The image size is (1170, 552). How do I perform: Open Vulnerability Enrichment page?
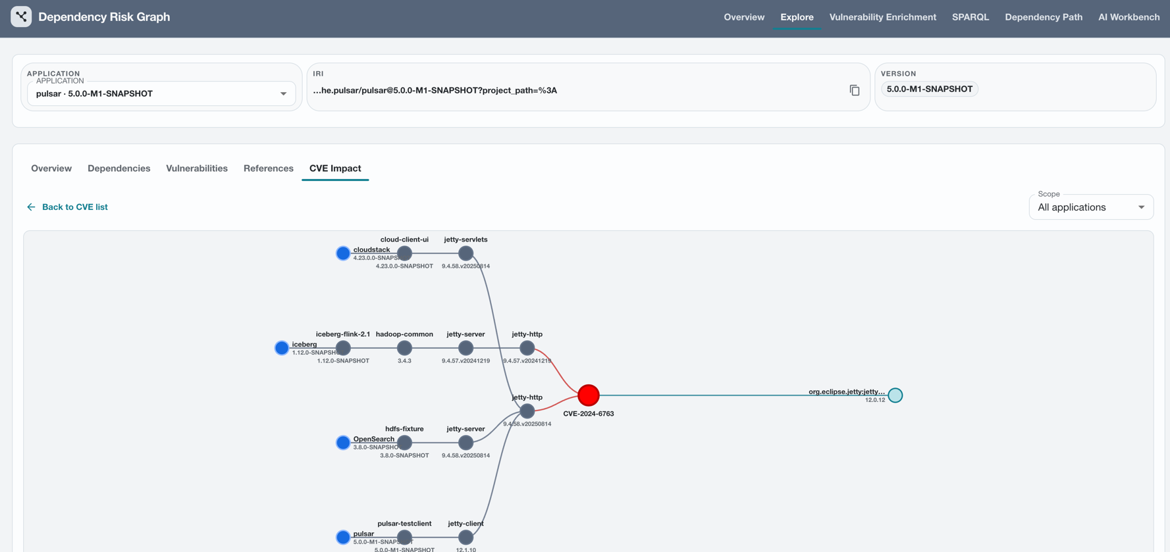882,17
